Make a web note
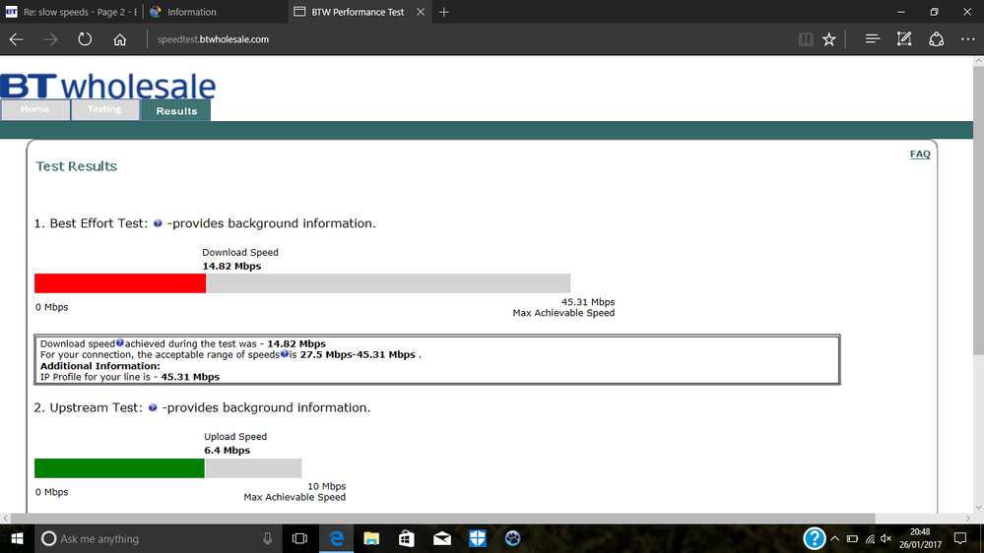Viewport: 984px width, 553px height. coord(904,39)
